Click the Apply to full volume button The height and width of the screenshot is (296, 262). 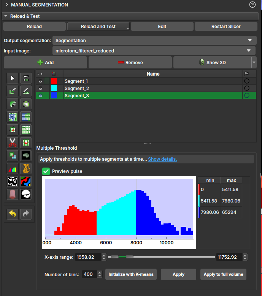223,274
